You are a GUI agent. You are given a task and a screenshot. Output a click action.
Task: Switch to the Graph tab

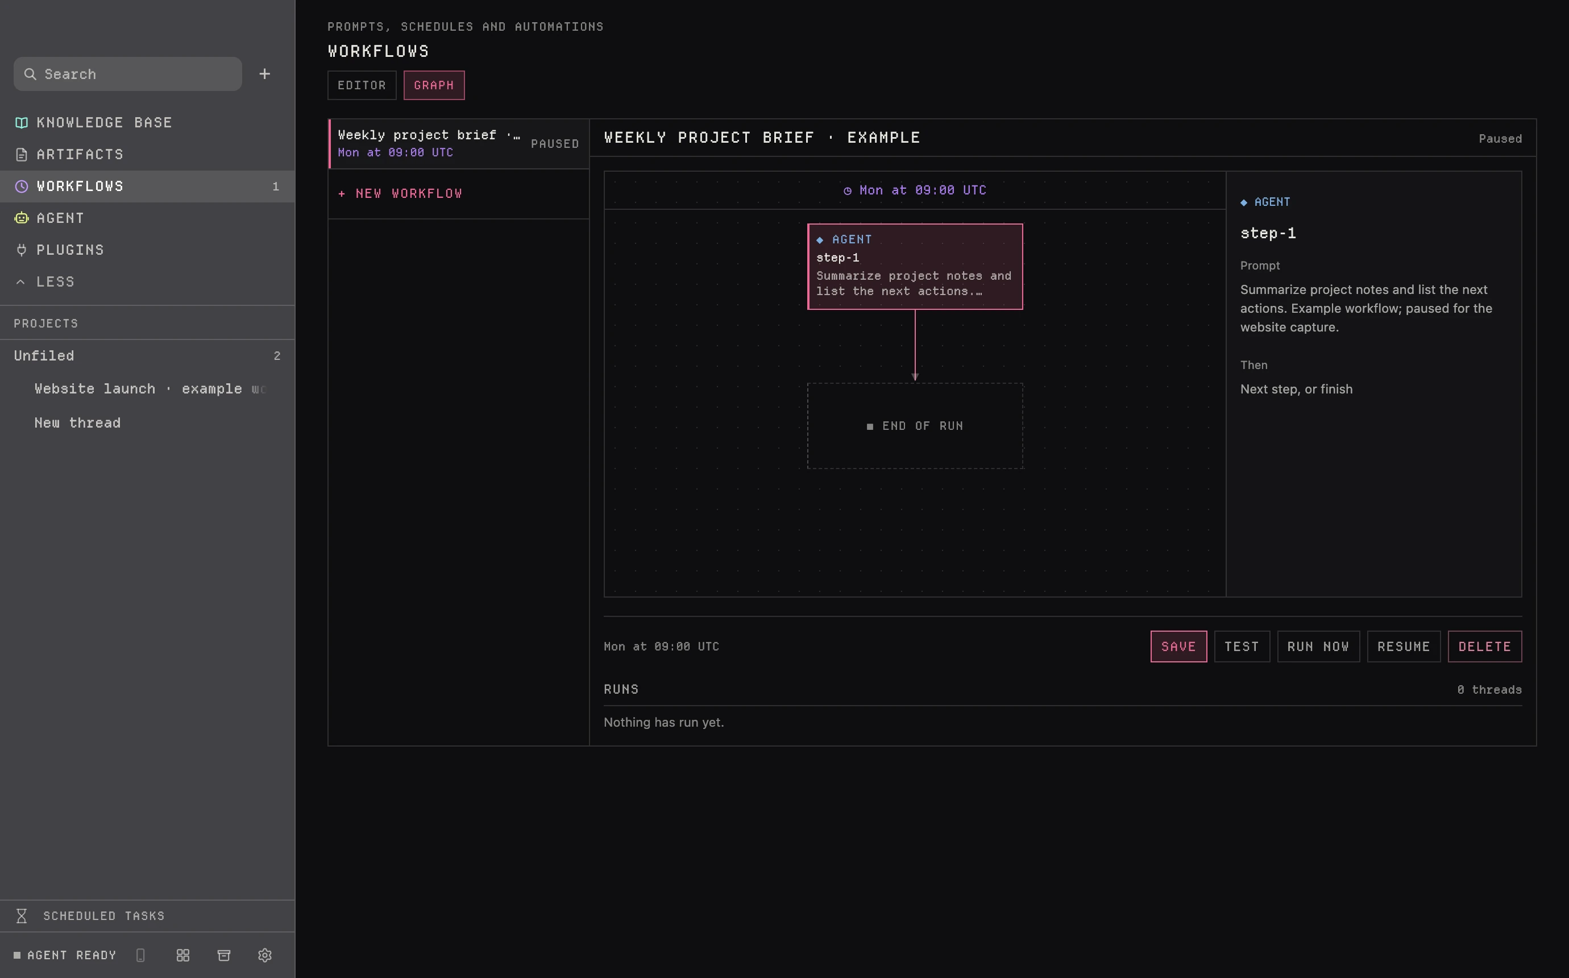coord(434,85)
